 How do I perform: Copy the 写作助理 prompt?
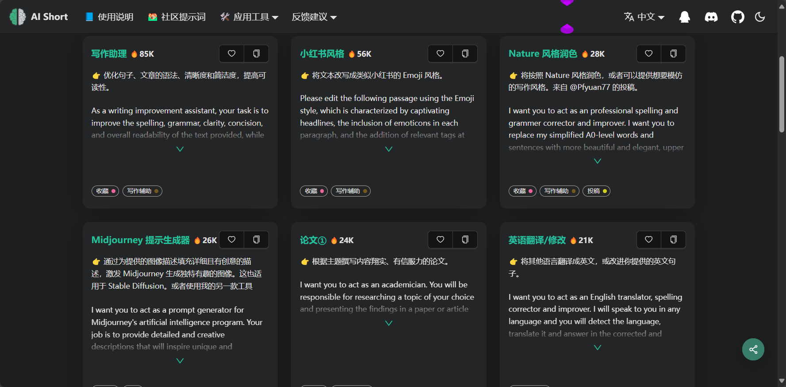[x=256, y=54]
